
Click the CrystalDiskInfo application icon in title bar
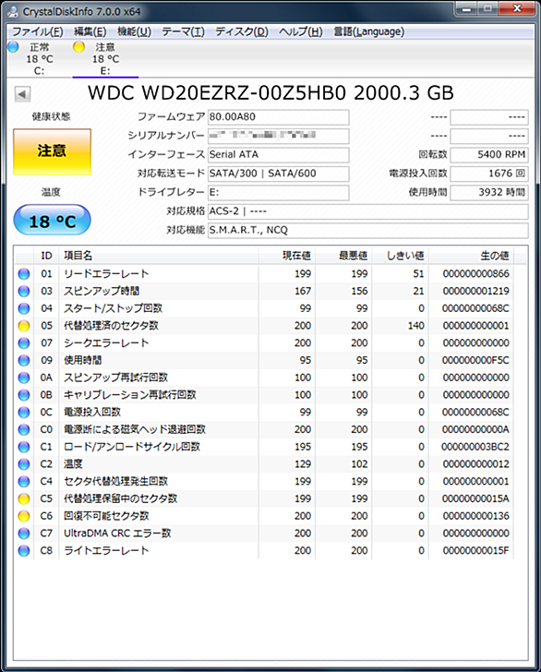[x=13, y=12]
